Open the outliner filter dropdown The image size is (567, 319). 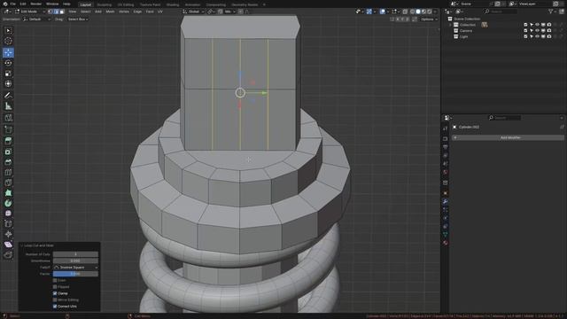pyautogui.click(x=552, y=12)
